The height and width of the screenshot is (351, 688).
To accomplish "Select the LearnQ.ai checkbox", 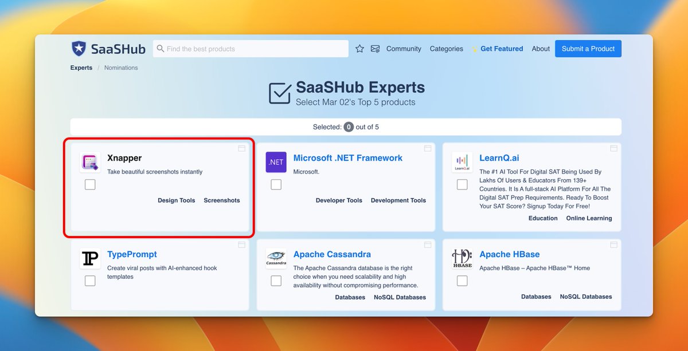I will point(462,184).
